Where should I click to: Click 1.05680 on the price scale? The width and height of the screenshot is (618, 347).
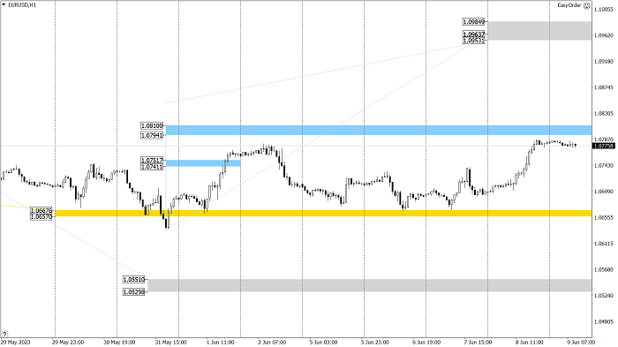pyautogui.click(x=604, y=269)
